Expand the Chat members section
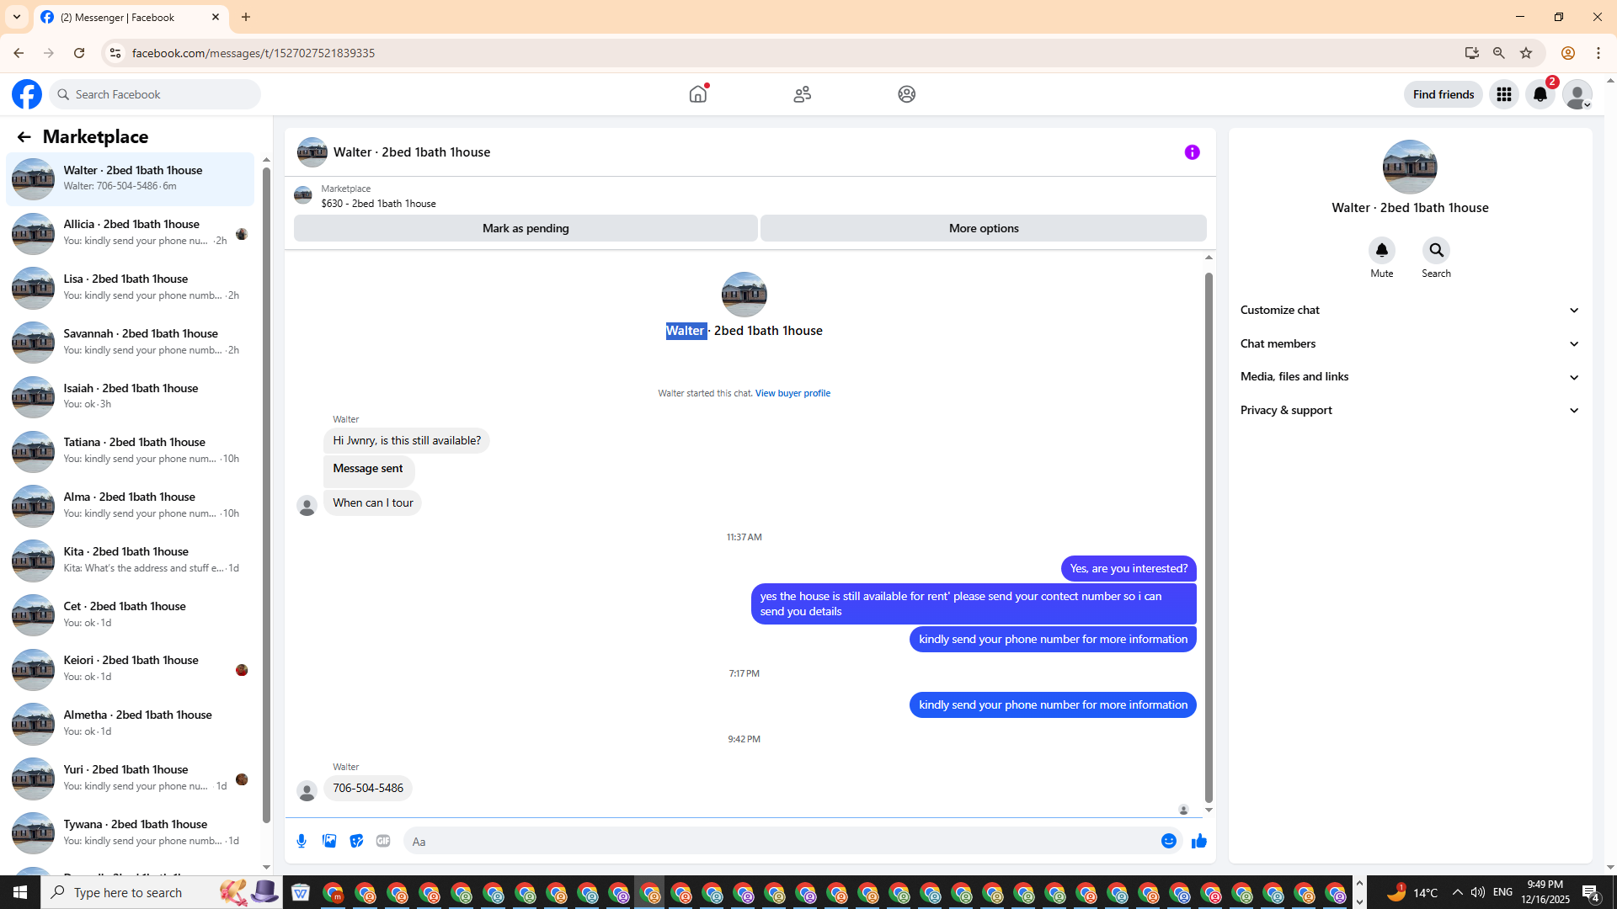This screenshot has width=1617, height=909. click(1410, 343)
